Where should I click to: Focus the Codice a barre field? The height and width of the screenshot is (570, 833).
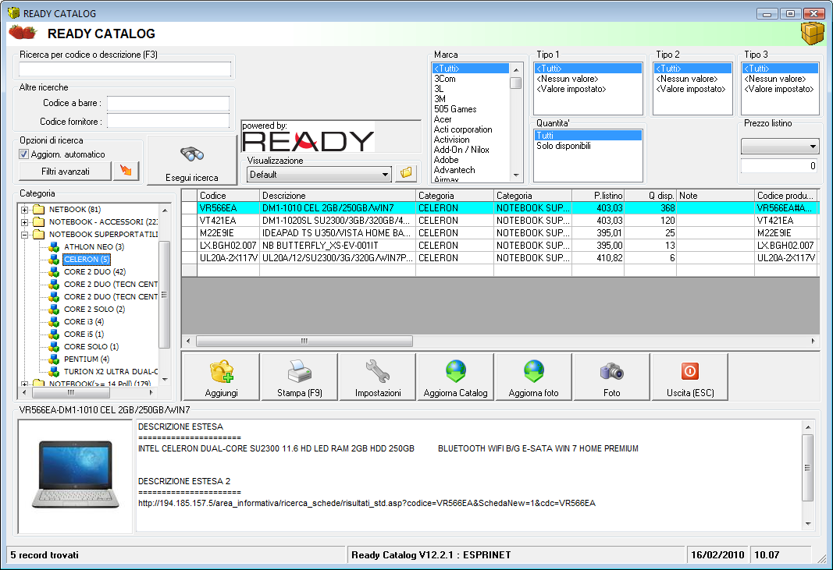(169, 103)
